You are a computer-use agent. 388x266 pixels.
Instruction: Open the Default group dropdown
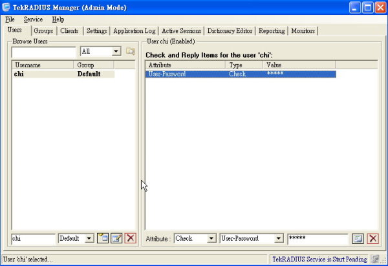coord(89,239)
